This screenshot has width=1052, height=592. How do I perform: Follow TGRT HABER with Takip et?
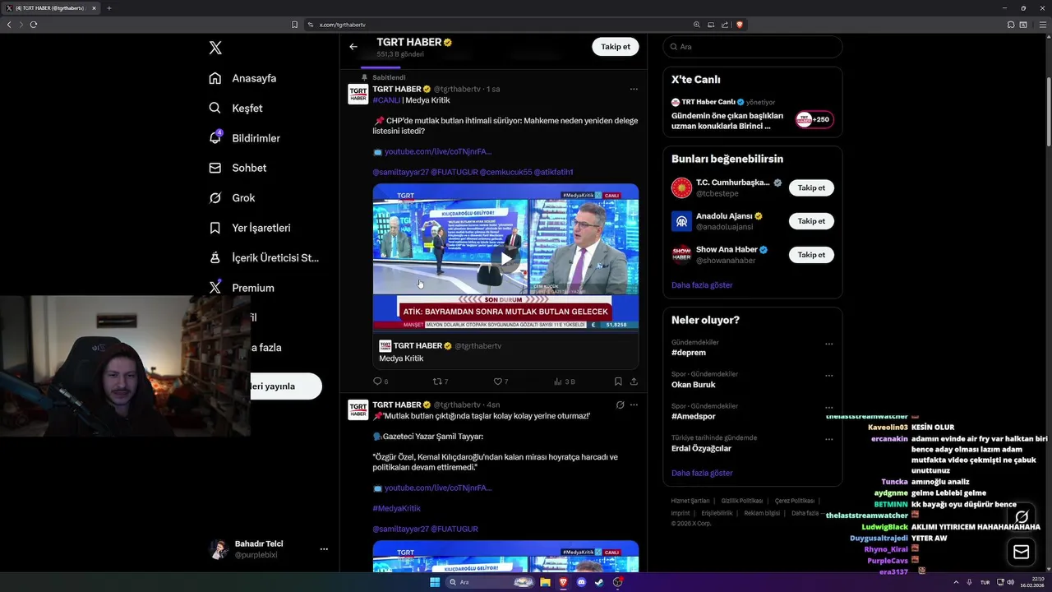615,47
